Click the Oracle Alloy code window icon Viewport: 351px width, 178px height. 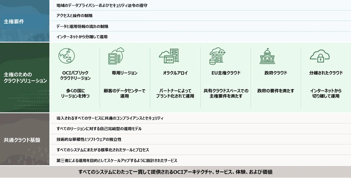(x=169, y=56)
